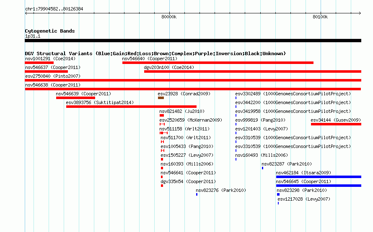Click the small red glyph under nsv821482
The image size is (373, 232).
coord(162,115)
